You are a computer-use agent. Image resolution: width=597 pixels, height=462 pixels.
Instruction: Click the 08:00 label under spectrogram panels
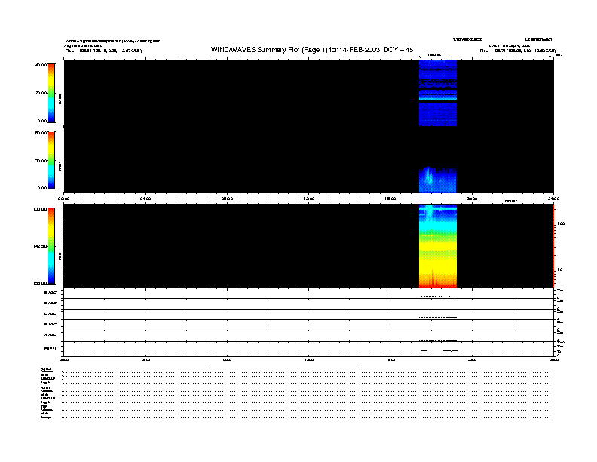227,199
